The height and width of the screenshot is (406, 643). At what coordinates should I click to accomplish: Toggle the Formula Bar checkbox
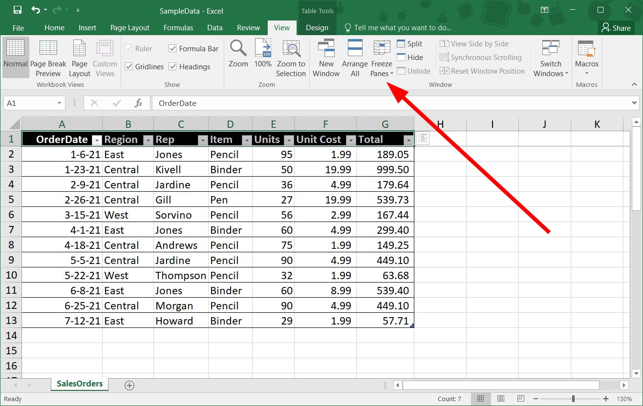click(x=172, y=48)
